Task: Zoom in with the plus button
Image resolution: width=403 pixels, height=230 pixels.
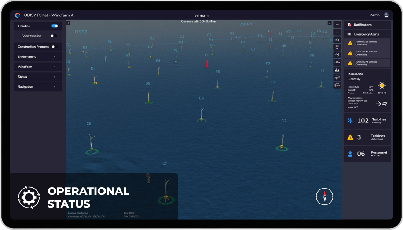Action: point(337,24)
